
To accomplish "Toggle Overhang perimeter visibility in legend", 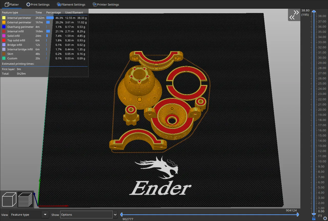I will coord(20,27).
